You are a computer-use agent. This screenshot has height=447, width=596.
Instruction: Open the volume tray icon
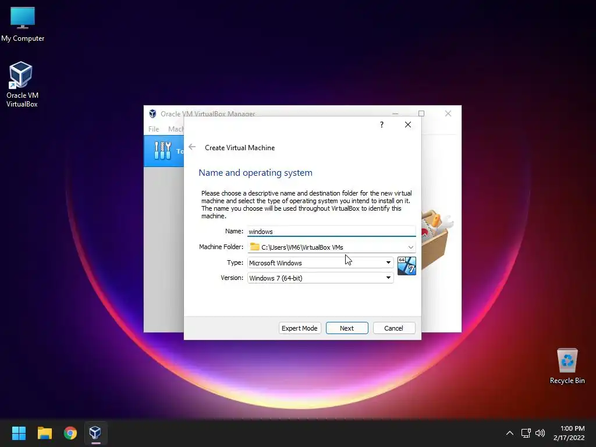pyautogui.click(x=540, y=433)
